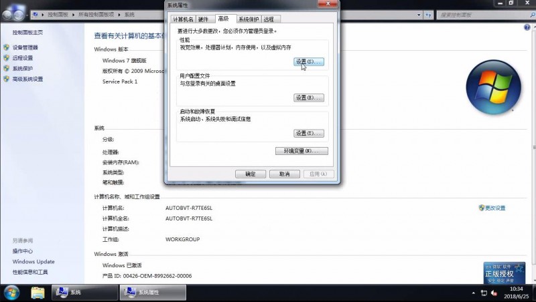
Task: Click volume tray icon
Action: (x=494, y=293)
